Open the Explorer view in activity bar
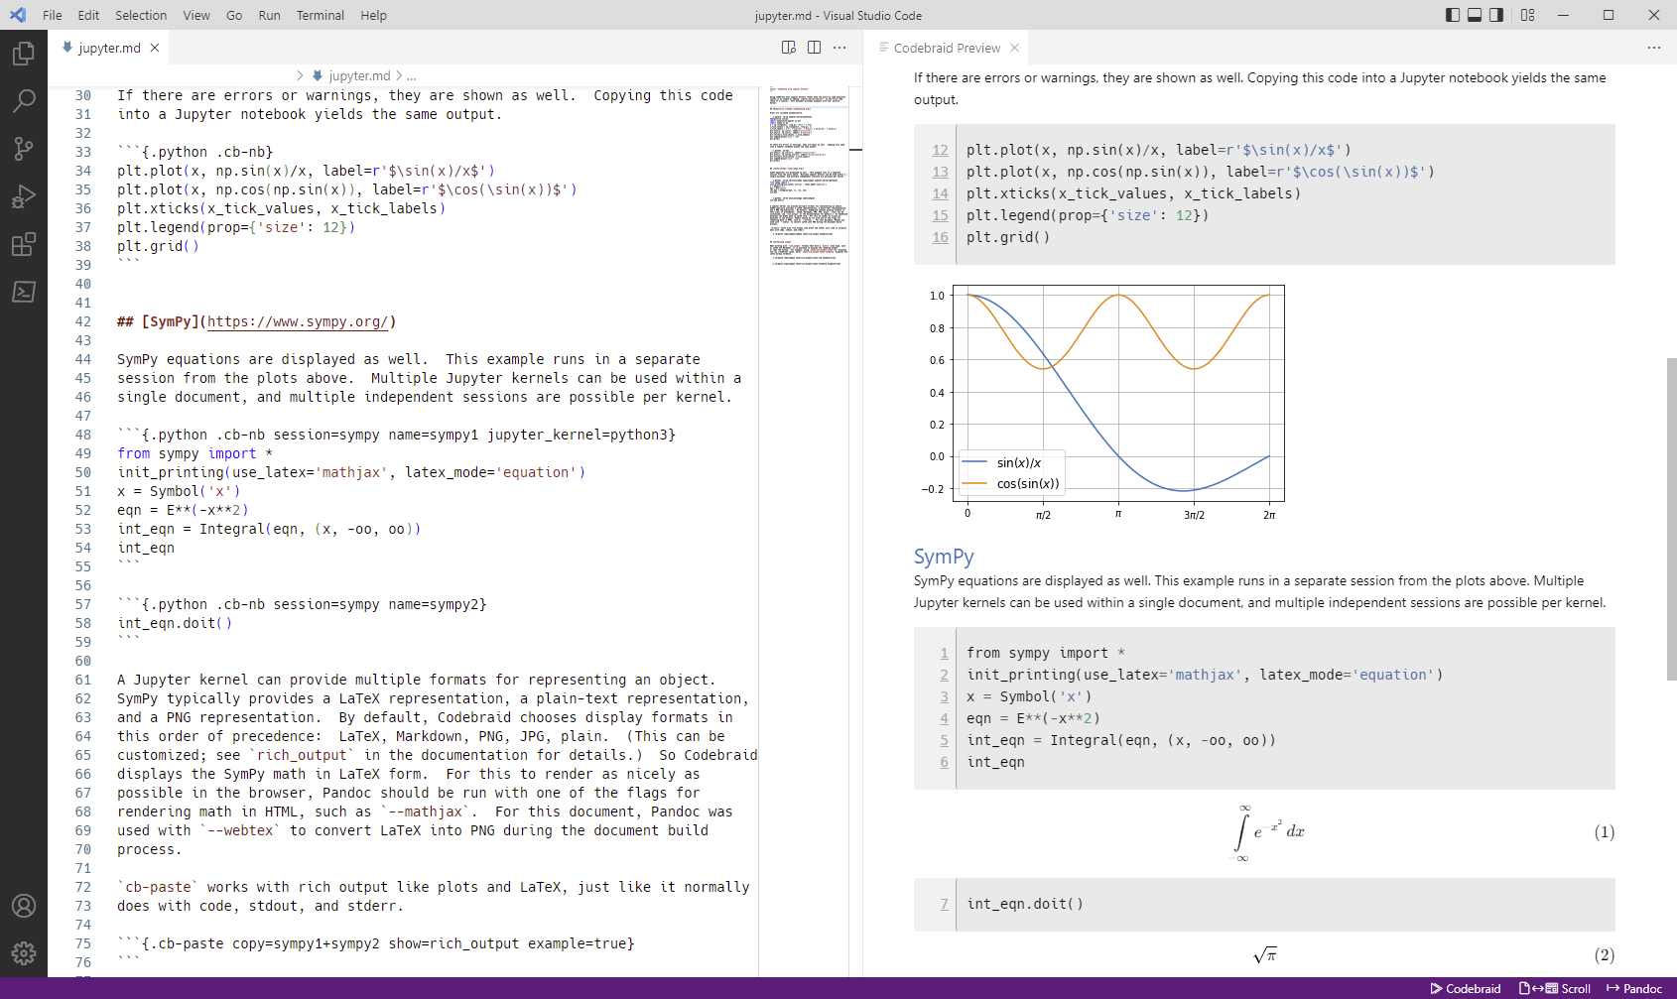The height and width of the screenshot is (999, 1677). [24, 53]
